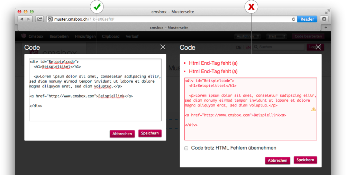The image size is (346, 175).
Task: Click the search magnifier icon
Action: point(256,47)
